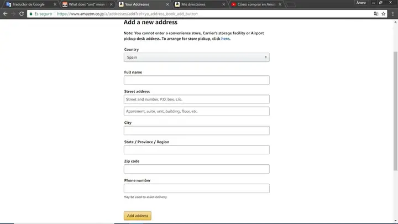
Task: Follow the 'here' store pickup link
Action: pyautogui.click(x=225, y=39)
